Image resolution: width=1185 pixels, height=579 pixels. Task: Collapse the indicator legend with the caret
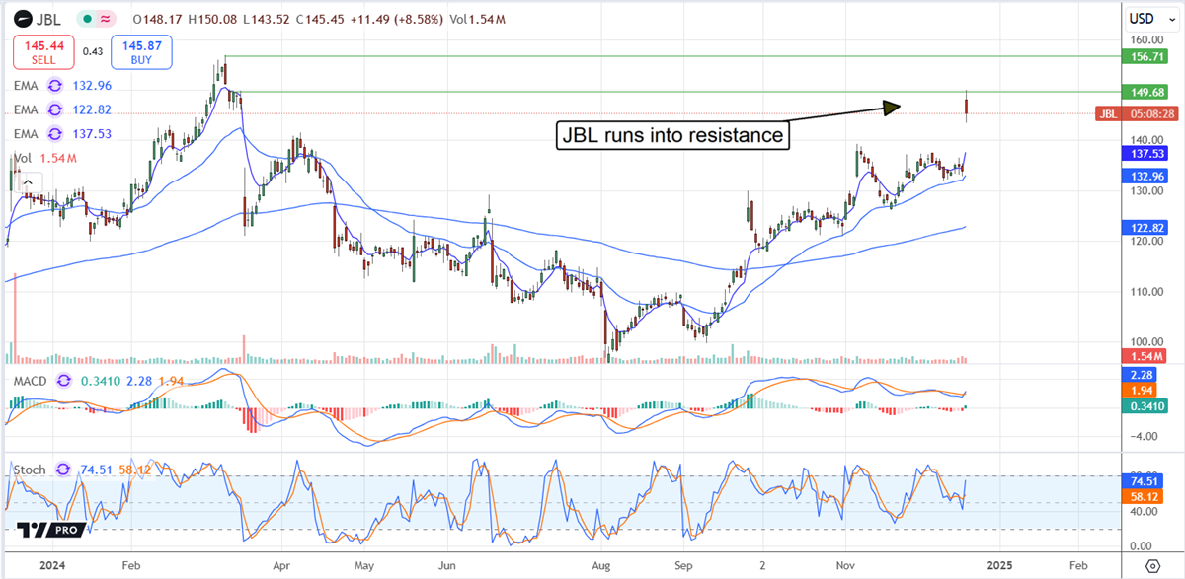(x=27, y=181)
